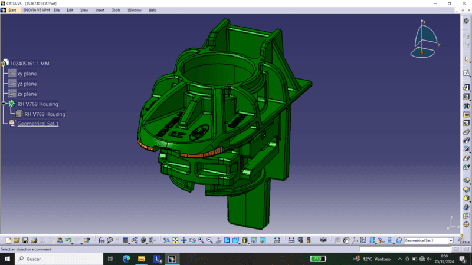Viewport: 472px width, 265px height.
Task: Click the Pad tool in right toolbar
Action: point(466,87)
